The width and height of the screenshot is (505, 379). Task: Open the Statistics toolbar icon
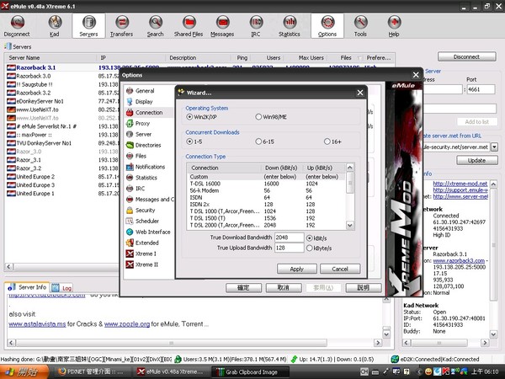(290, 26)
